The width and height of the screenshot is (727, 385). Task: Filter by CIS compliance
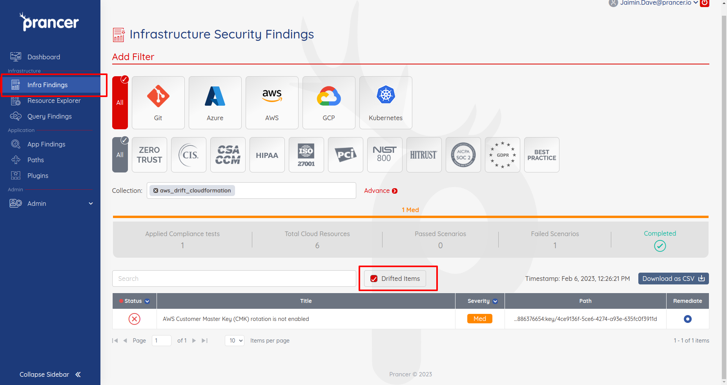pos(189,155)
